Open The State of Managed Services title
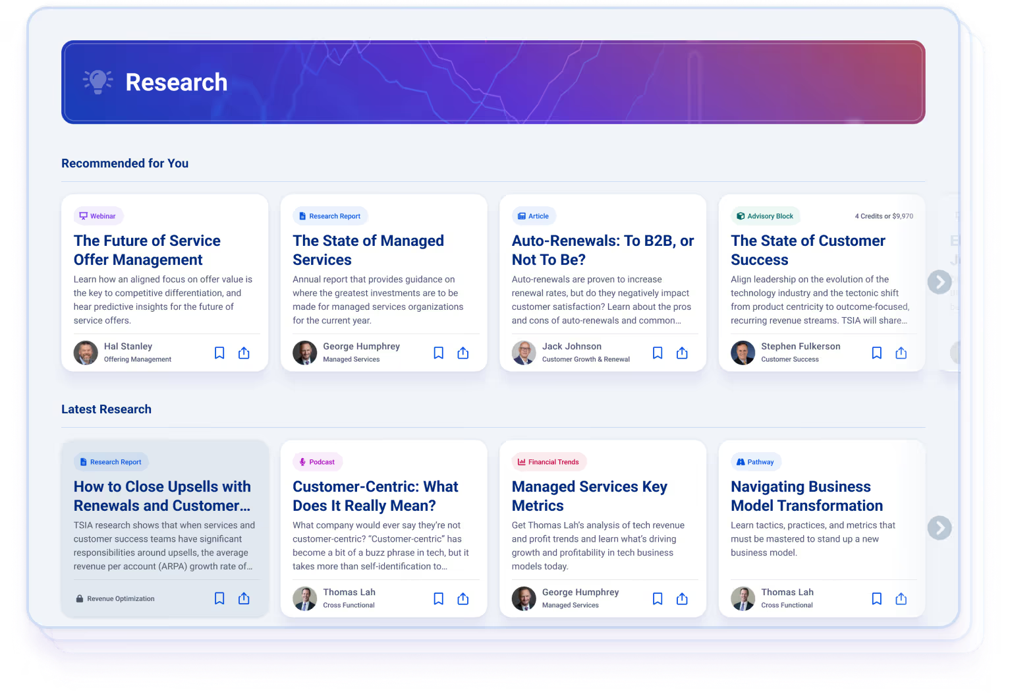The height and width of the screenshot is (696, 1012). pyautogui.click(x=368, y=250)
